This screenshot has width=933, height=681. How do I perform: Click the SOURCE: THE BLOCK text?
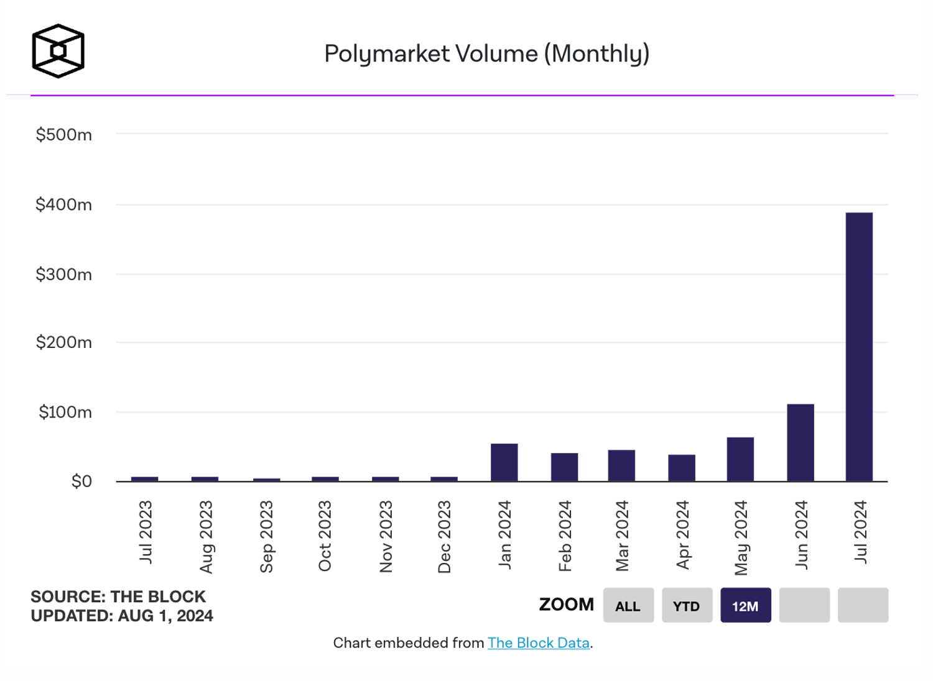pyautogui.click(x=118, y=596)
